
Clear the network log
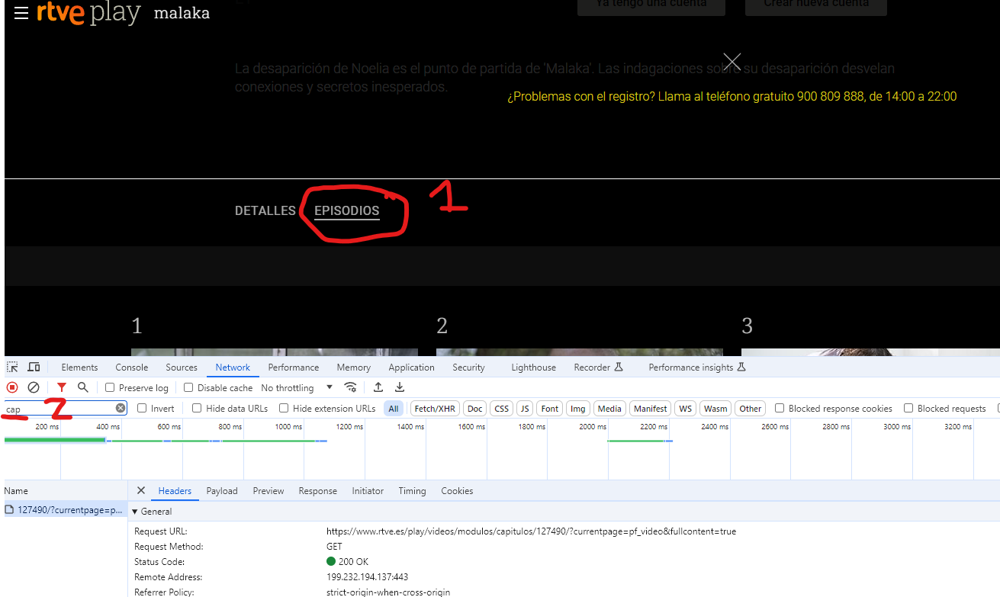click(34, 387)
